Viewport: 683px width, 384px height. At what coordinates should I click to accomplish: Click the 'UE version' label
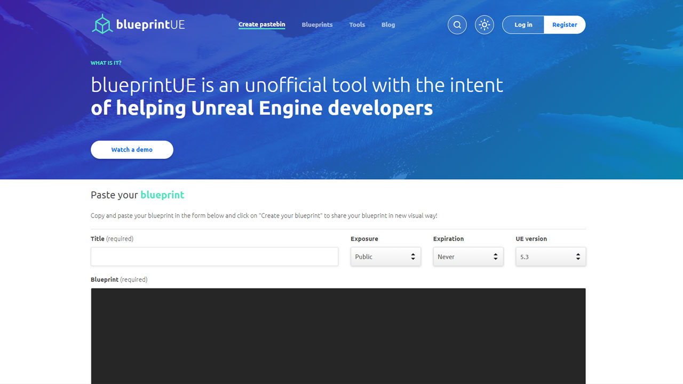pyautogui.click(x=531, y=239)
